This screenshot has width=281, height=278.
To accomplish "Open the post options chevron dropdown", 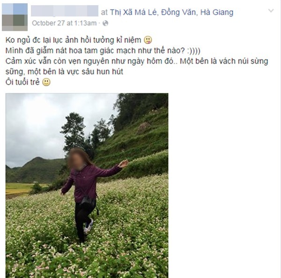I will (x=271, y=11).
